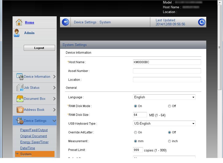
Task: Collapse the Device Settings menu chevron
Action: (x=54, y=121)
